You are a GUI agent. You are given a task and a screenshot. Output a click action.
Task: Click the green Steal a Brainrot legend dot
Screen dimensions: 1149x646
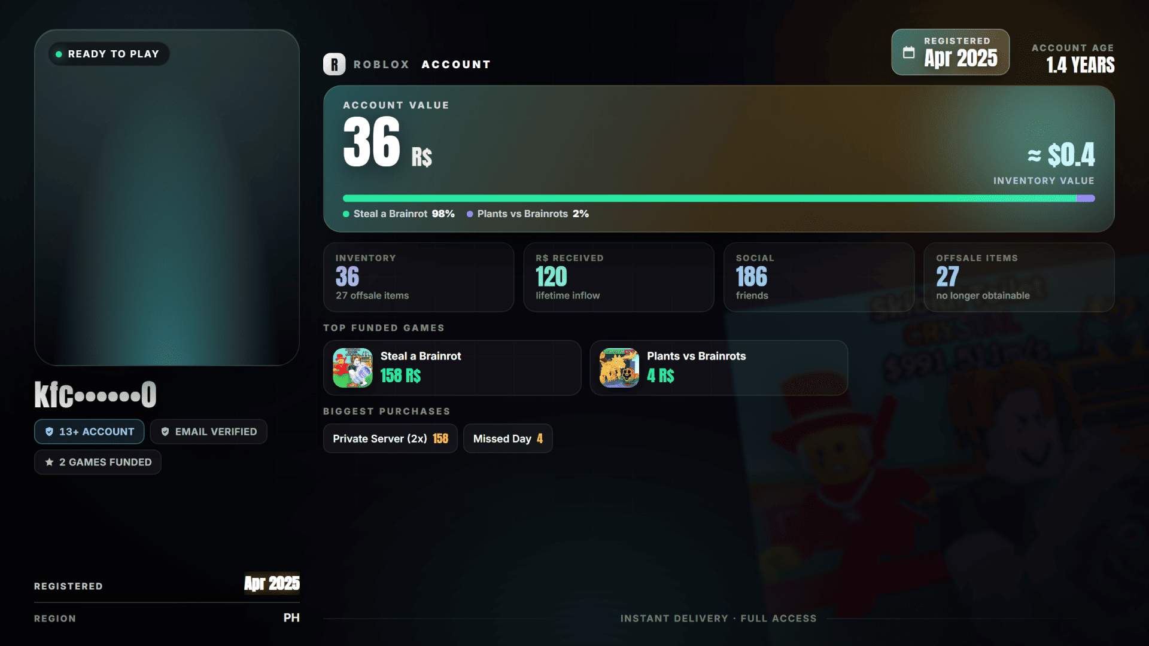click(346, 214)
